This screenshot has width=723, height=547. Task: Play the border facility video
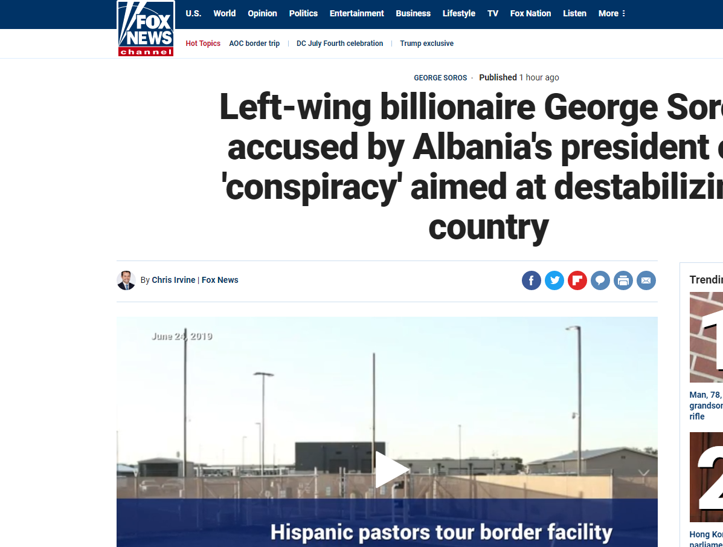click(391, 470)
